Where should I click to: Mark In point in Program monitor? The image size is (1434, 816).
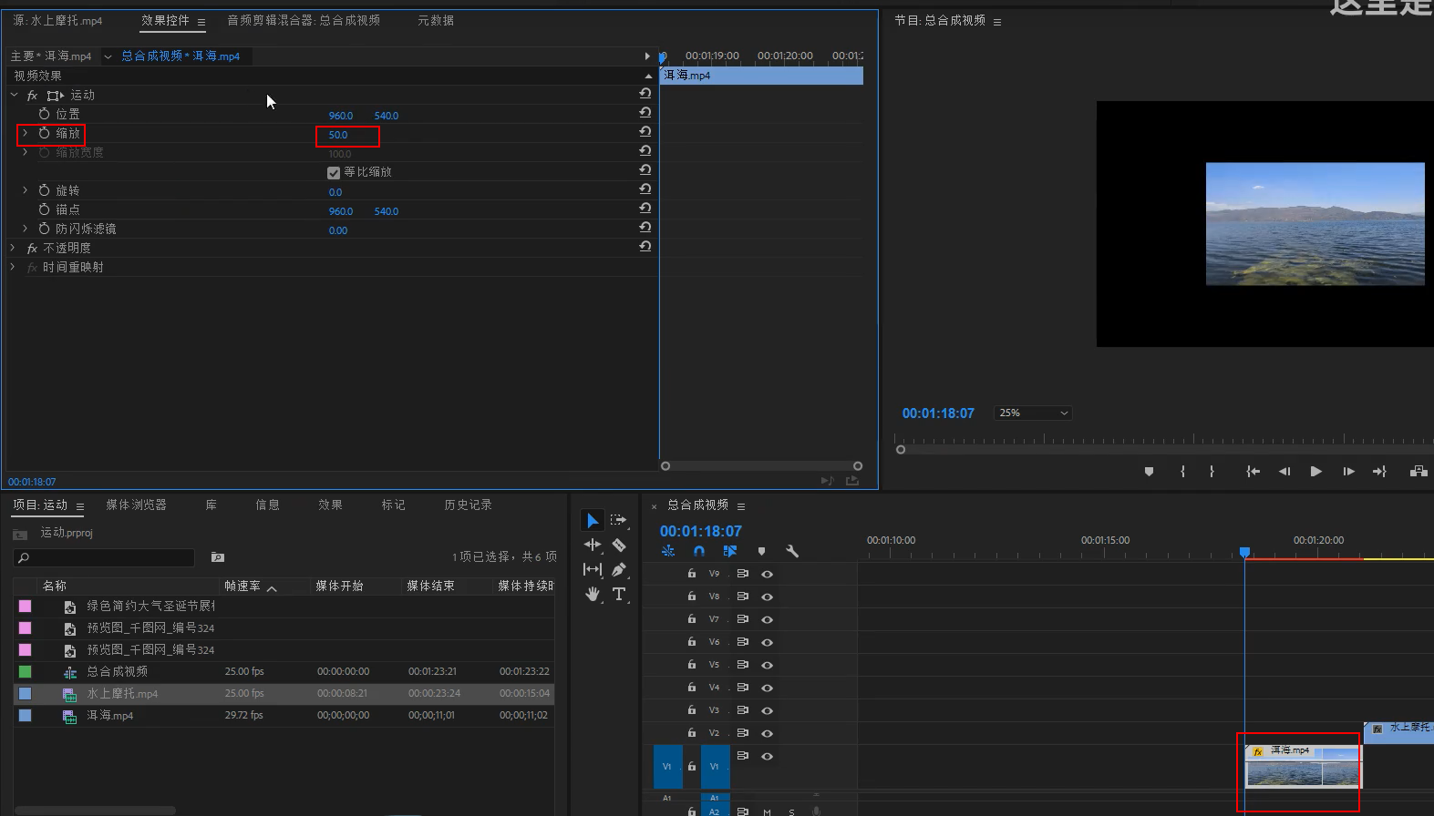(1182, 471)
